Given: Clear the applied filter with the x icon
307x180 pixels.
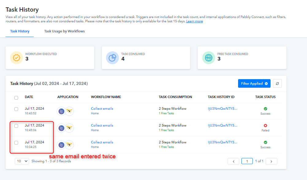Looking at the screenshot, I should click(x=266, y=83).
